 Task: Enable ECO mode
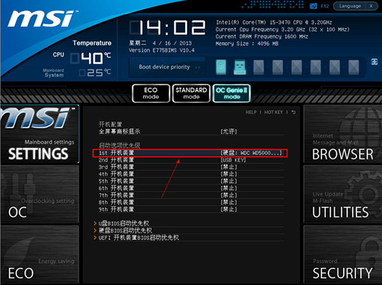pyautogui.click(x=151, y=94)
